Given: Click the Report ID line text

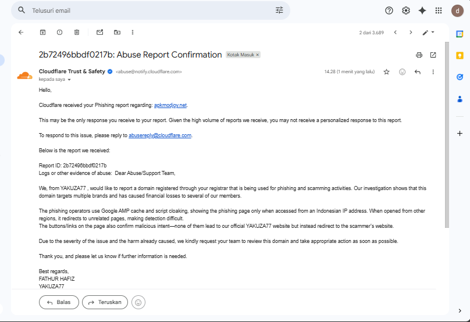Looking at the screenshot, I should point(73,166).
